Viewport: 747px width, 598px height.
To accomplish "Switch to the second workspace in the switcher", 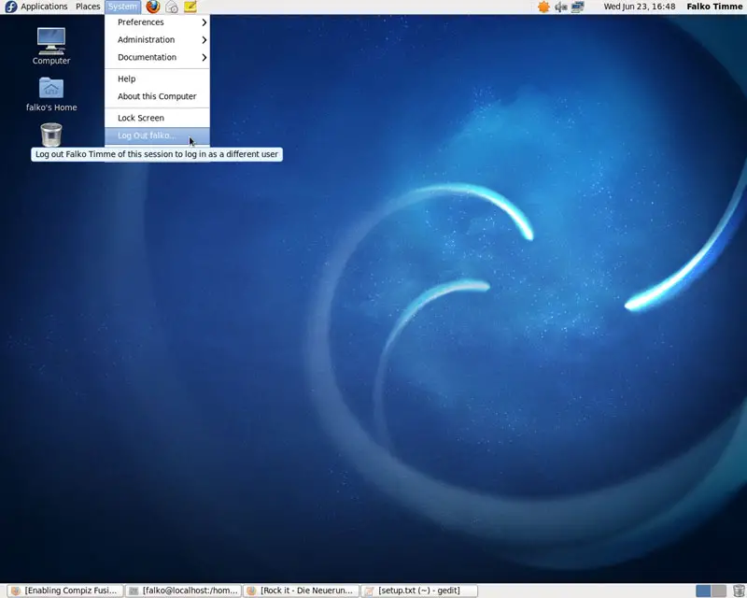I will coord(719,591).
